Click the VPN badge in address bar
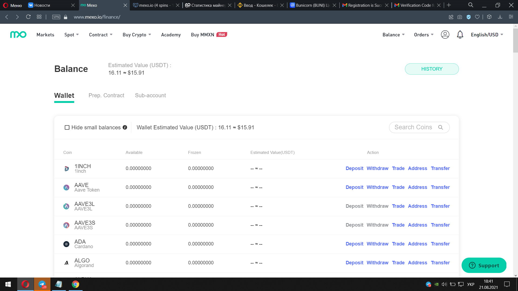The width and height of the screenshot is (518, 291). pos(56,17)
